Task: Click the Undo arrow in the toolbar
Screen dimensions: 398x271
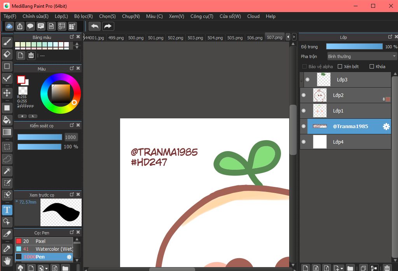Action: click(94, 26)
